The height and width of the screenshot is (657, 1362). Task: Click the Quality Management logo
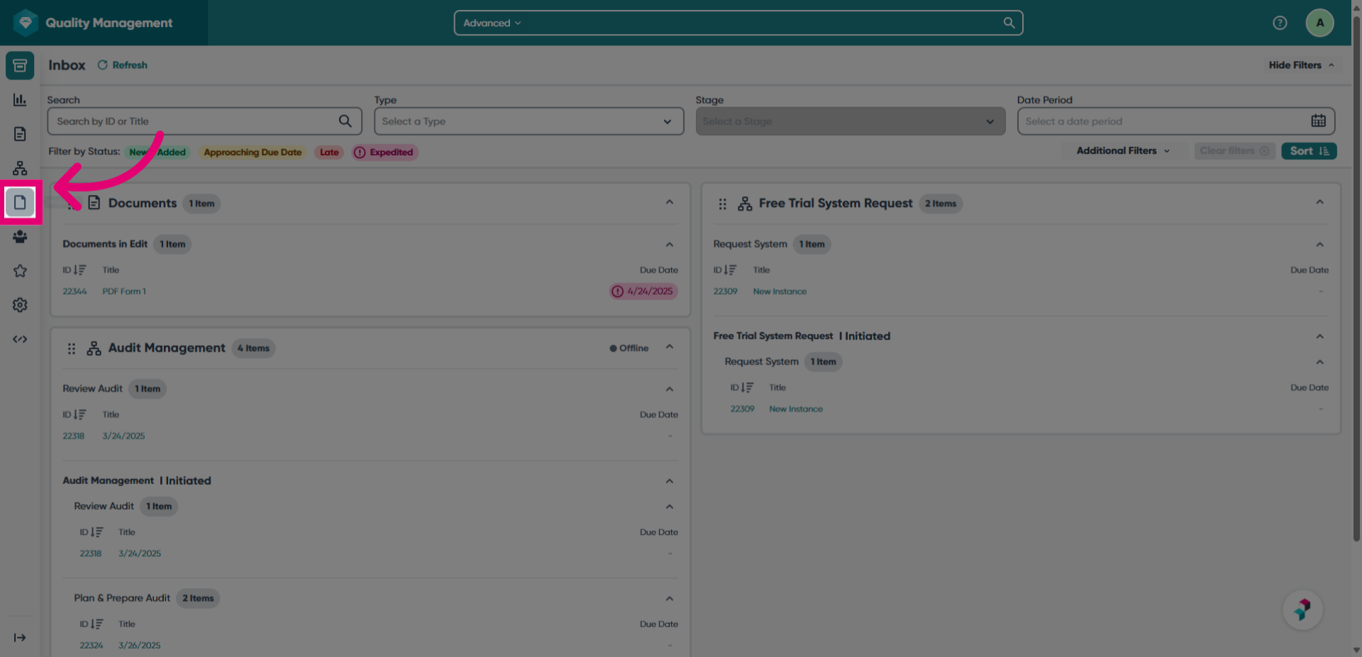pos(26,23)
